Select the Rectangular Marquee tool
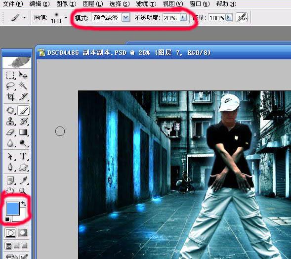291x259 pixels. tap(10, 75)
